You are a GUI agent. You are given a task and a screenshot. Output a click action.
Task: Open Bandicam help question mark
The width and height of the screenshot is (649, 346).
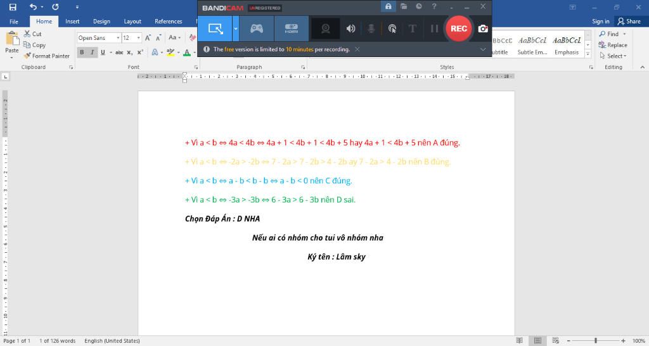pyautogui.click(x=434, y=6)
